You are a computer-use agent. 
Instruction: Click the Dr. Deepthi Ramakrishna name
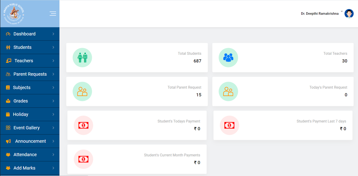click(x=319, y=14)
